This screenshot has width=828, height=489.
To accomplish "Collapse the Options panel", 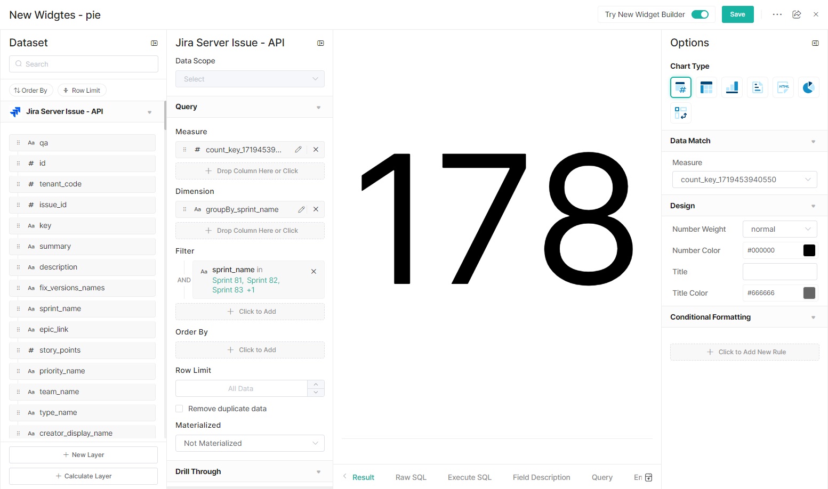I will click(815, 43).
